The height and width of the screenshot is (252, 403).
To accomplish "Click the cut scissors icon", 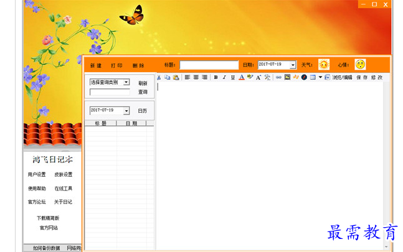I will [159, 78].
